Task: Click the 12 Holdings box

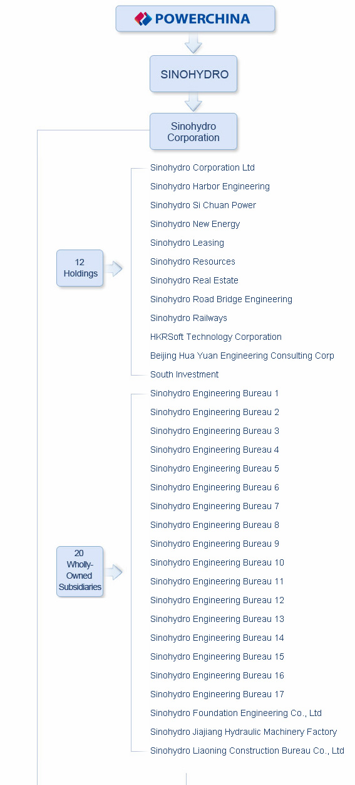Action: tap(80, 268)
